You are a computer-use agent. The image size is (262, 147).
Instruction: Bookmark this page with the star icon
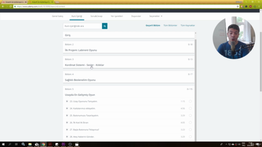[237, 7]
